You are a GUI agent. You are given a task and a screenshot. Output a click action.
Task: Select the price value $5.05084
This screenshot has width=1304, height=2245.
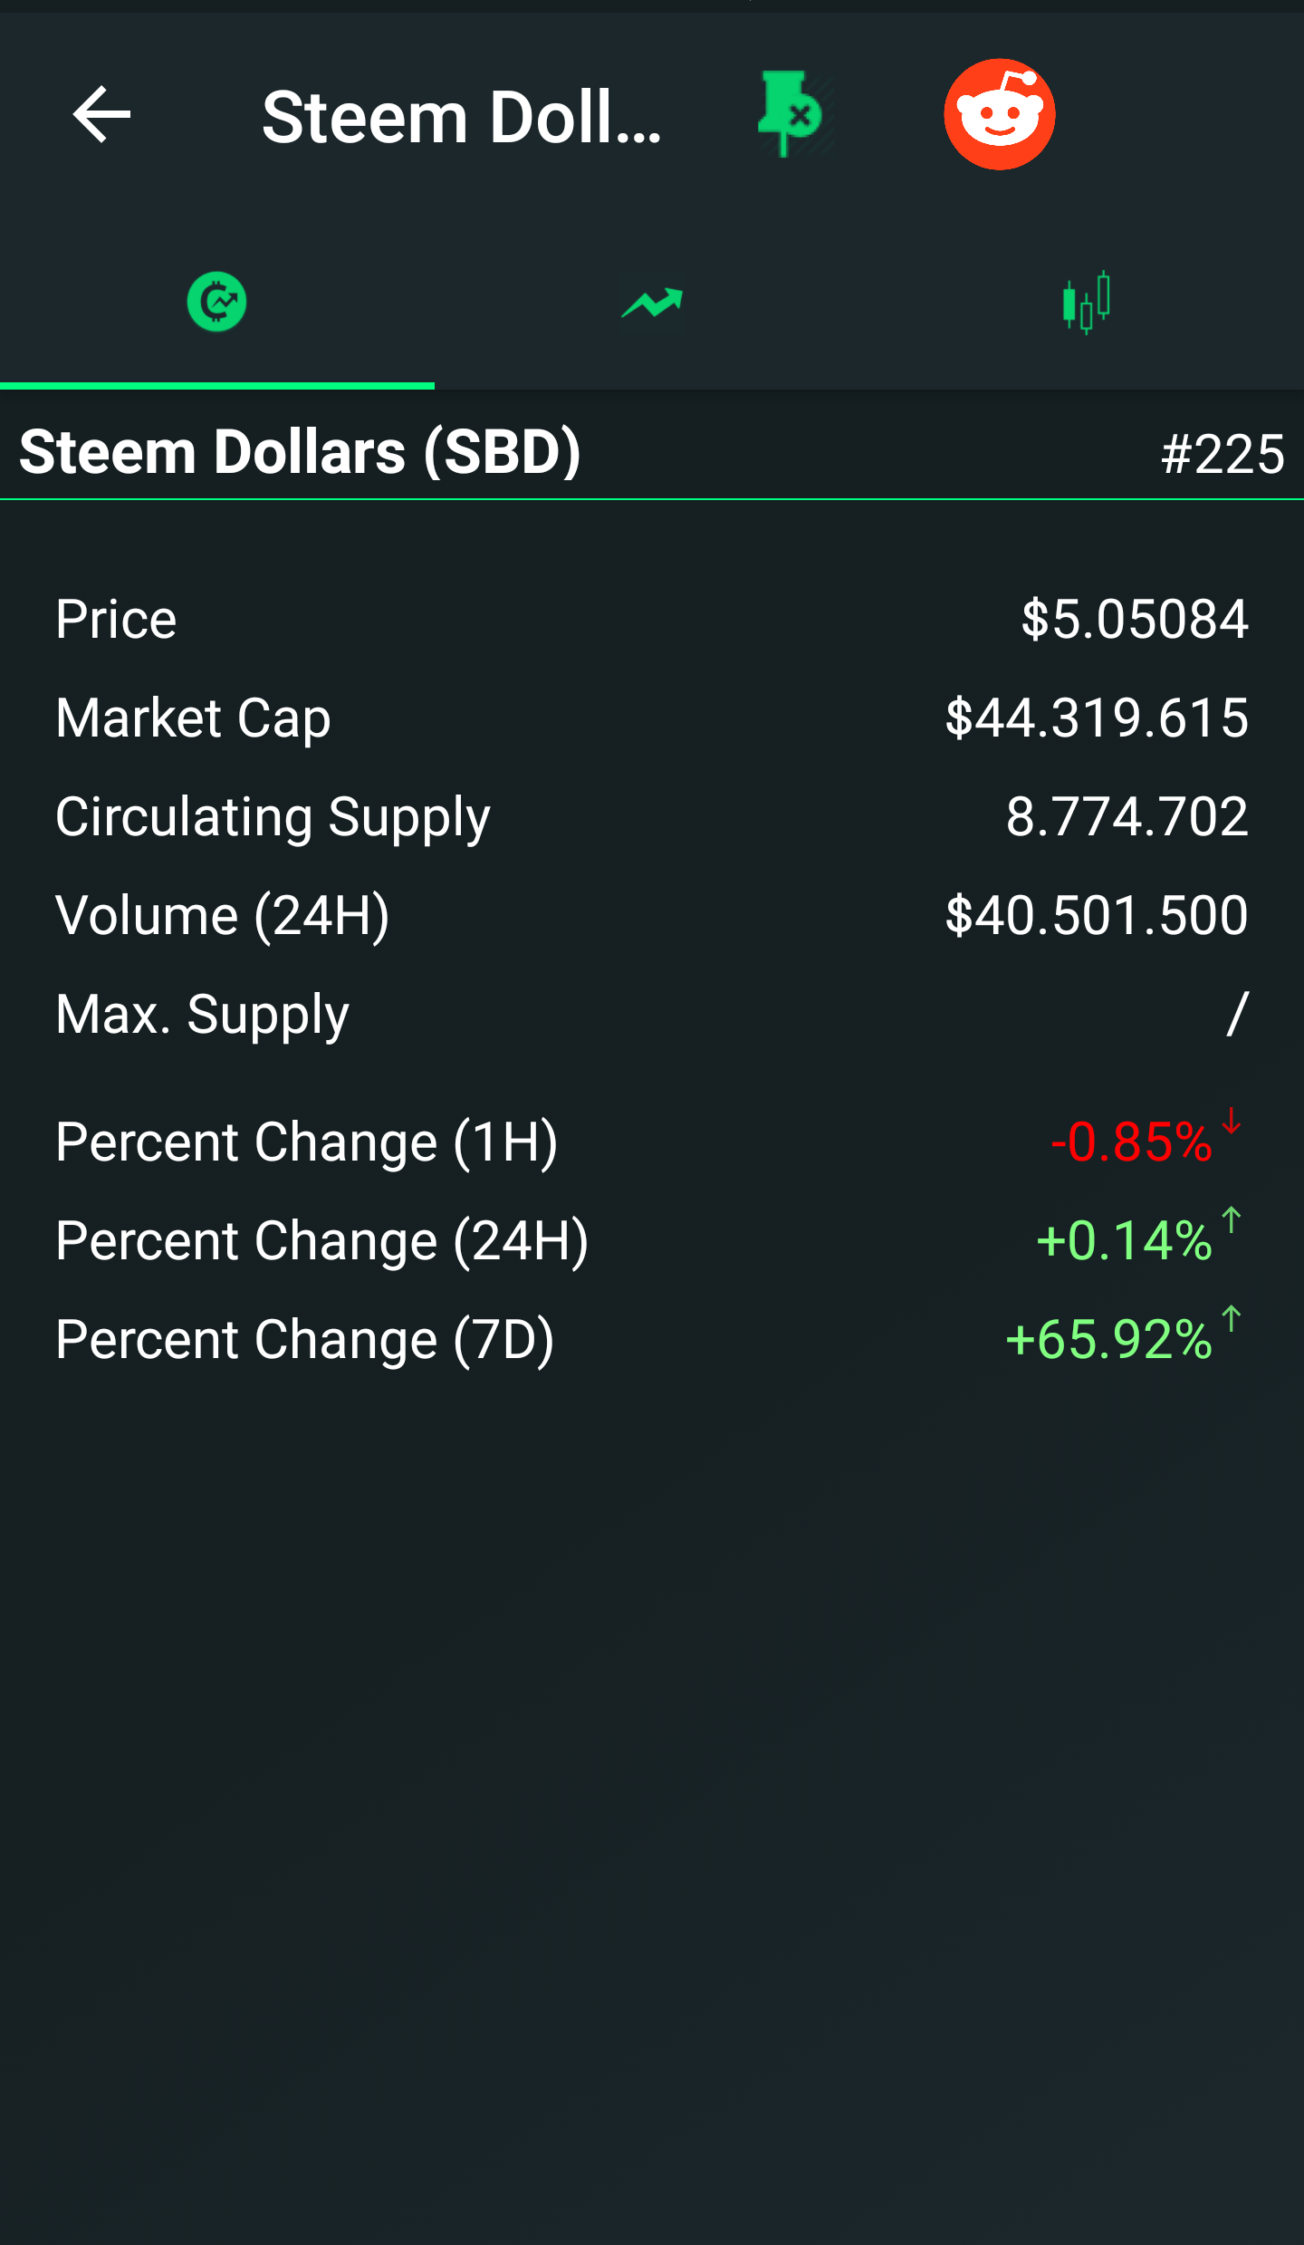[x=1134, y=620]
